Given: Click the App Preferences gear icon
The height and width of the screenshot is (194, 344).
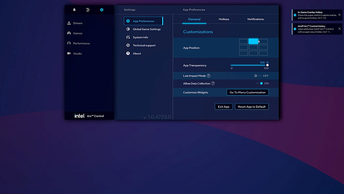Looking at the screenshot, I should [128, 21].
